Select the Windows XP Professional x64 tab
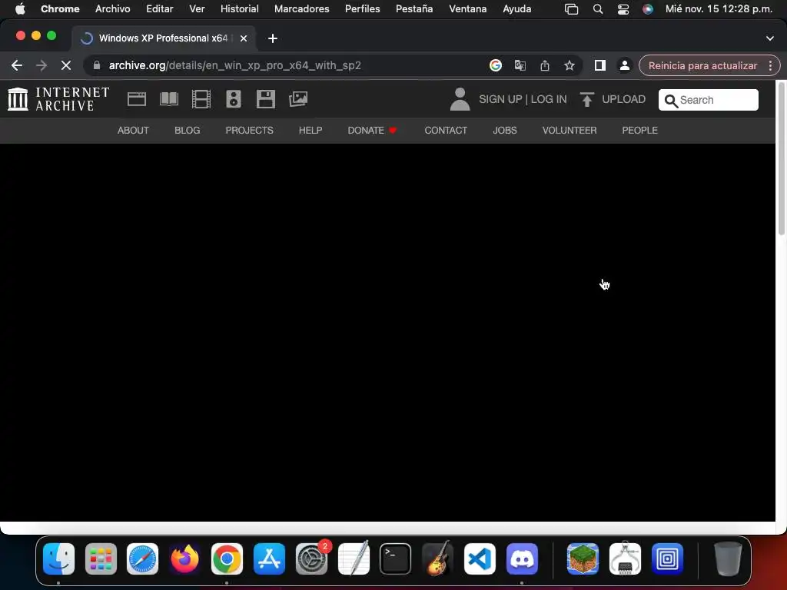The width and height of the screenshot is (787, 590). tap(164, 38)
